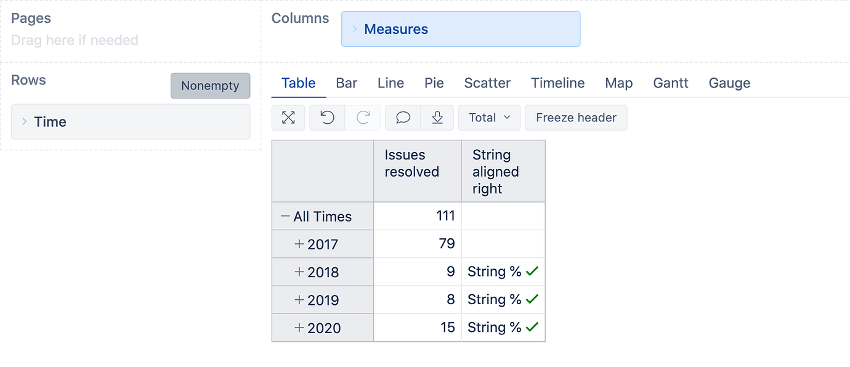Open the comment speech bubble tool
Image resolution: width=850 pixels, height=367 pixels.
[402, 118]
